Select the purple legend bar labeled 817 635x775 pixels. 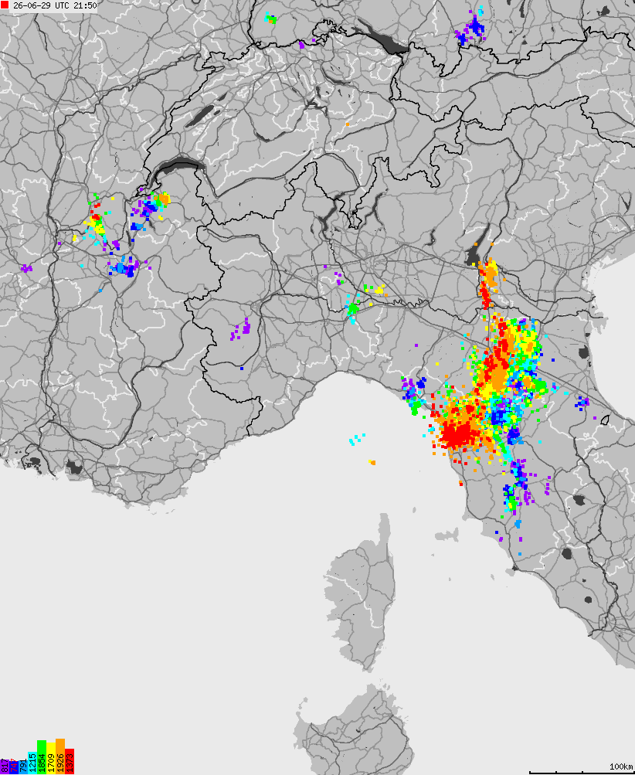[x=5, y=767]
